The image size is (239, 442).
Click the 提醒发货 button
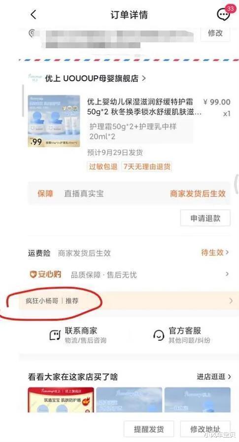click(149, 429)
